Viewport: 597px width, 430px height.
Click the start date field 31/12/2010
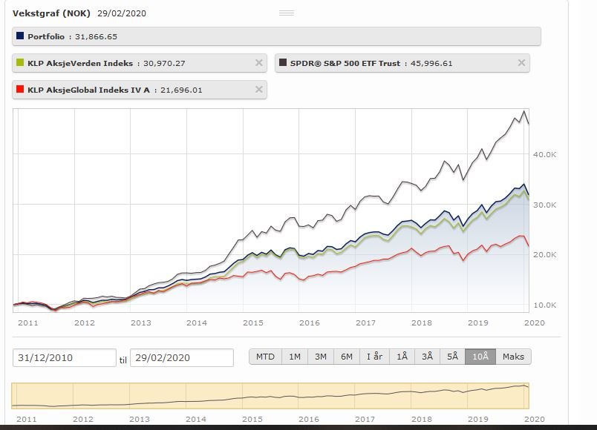pyautogui.click(x=65, y=358)
